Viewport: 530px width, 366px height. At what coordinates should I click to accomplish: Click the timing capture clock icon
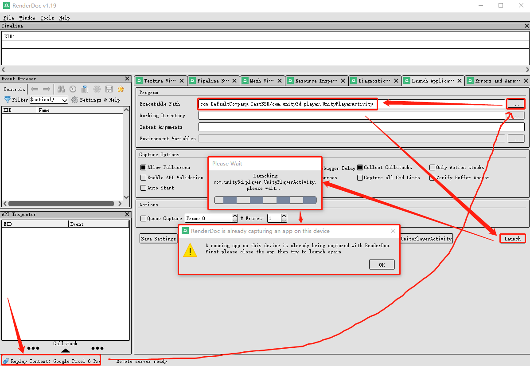pyautogui.click(x=72, y=89)
